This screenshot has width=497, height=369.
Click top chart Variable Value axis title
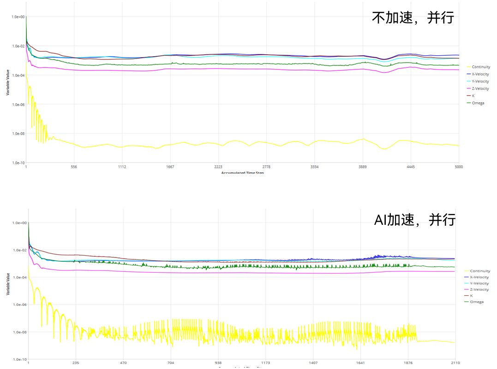coord(7,82)
